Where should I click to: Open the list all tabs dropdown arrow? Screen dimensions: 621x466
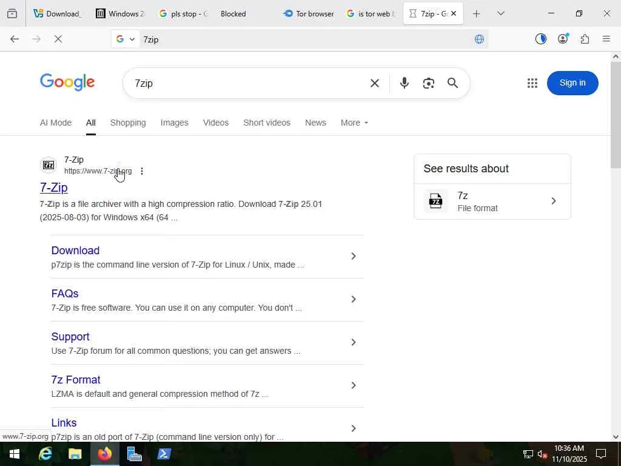500,13
